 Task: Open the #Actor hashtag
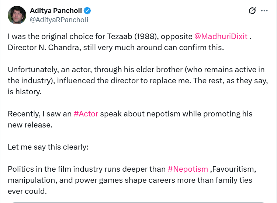[86, 113]
